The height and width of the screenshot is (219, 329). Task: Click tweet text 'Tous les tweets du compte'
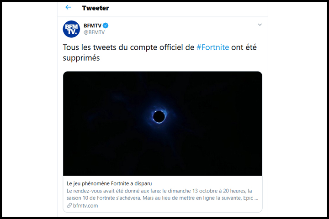click(96, 48)
